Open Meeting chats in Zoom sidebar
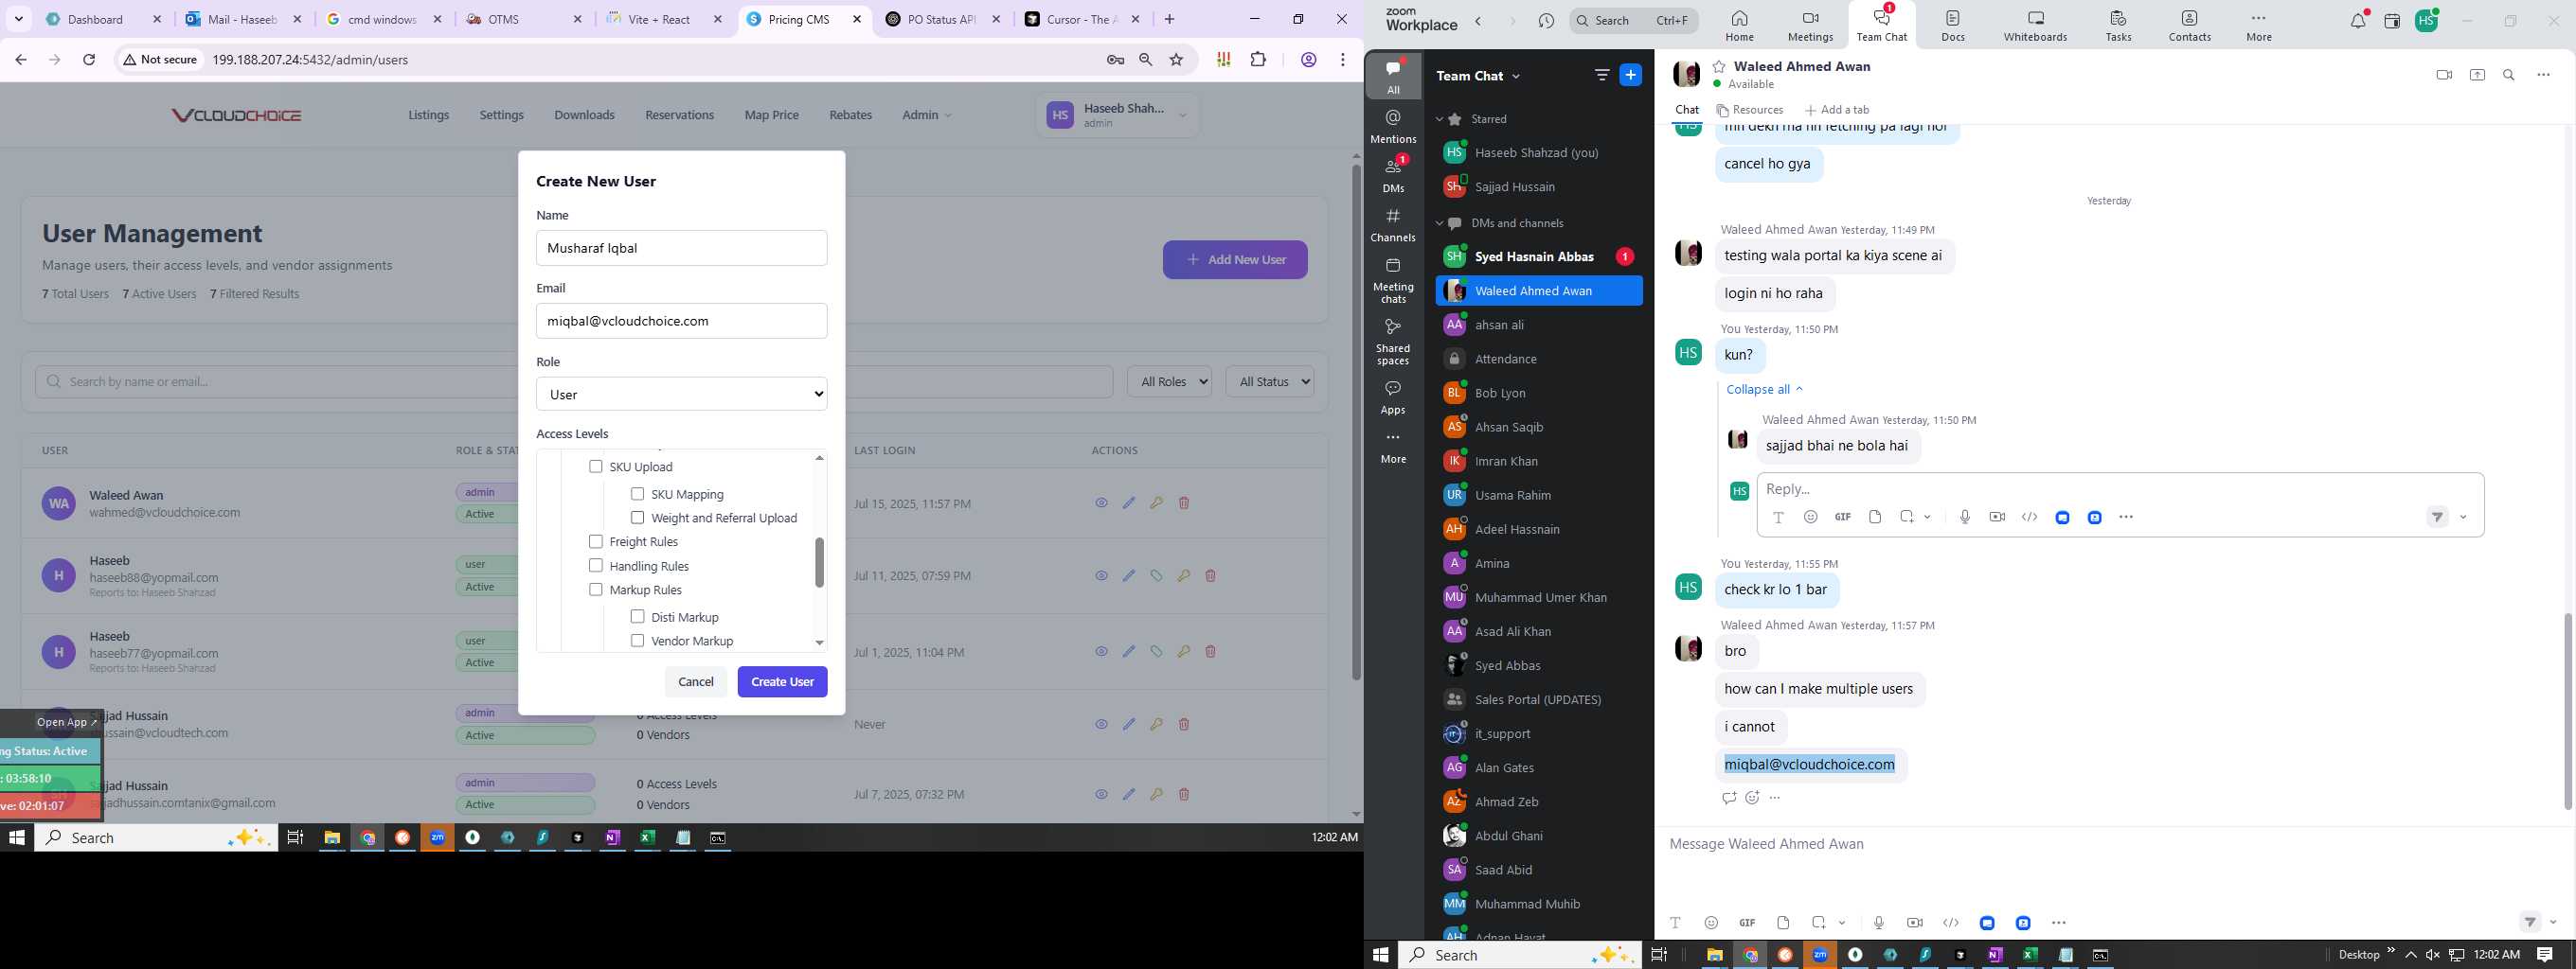Viewport: 2576px width, 969px height. (x=1393, y=281)
